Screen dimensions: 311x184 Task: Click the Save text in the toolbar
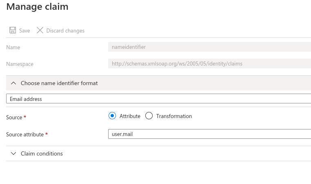[24, 31]
